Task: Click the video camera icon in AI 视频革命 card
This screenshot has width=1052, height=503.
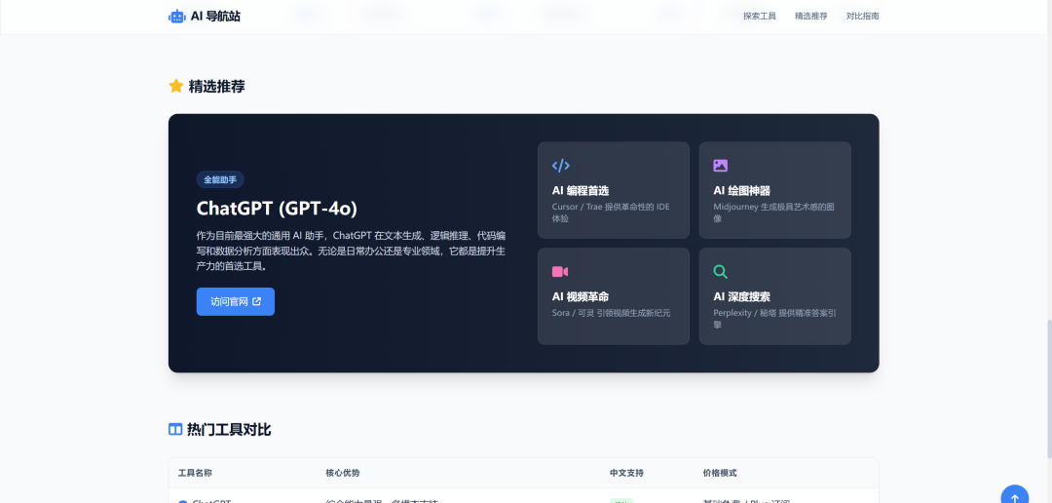Action: (560, 271)
